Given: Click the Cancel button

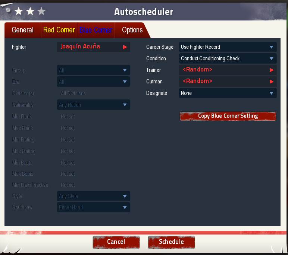Looking at the screenshot, I should click(116, 242).
